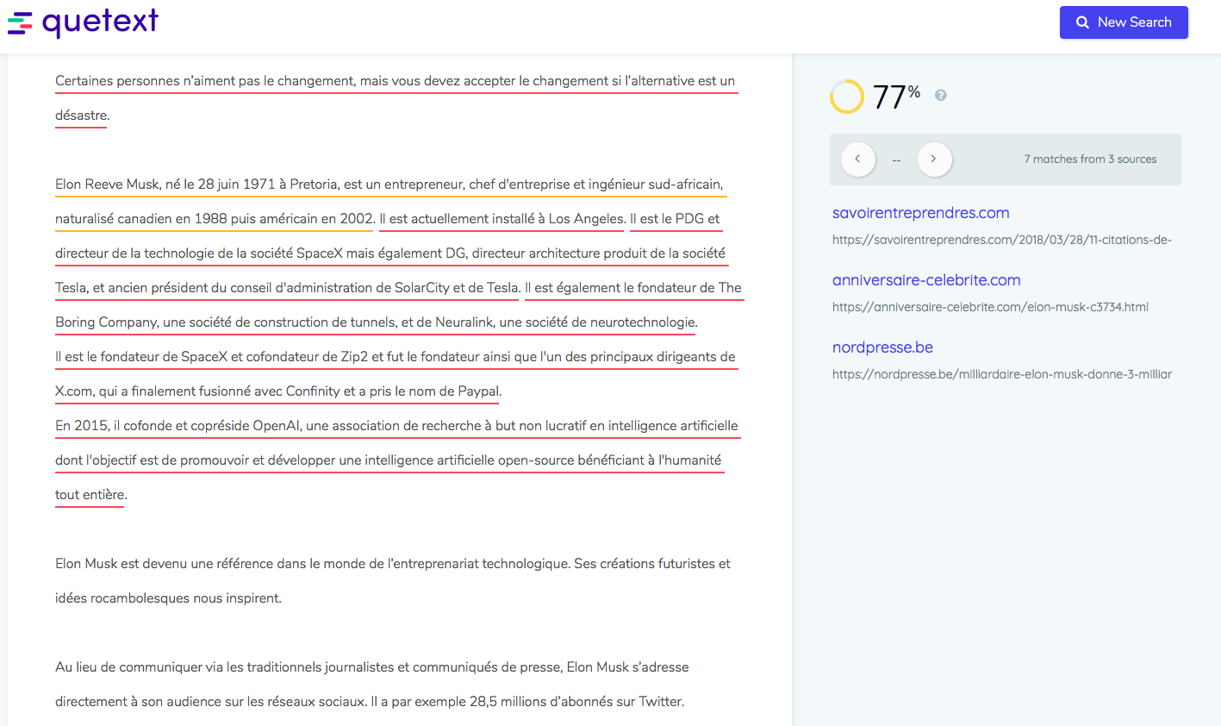Click the match counter dashes between arrows

pos(896,160)
